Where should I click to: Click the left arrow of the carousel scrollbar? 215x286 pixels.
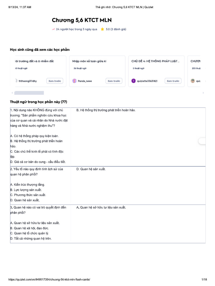(12, 93)
